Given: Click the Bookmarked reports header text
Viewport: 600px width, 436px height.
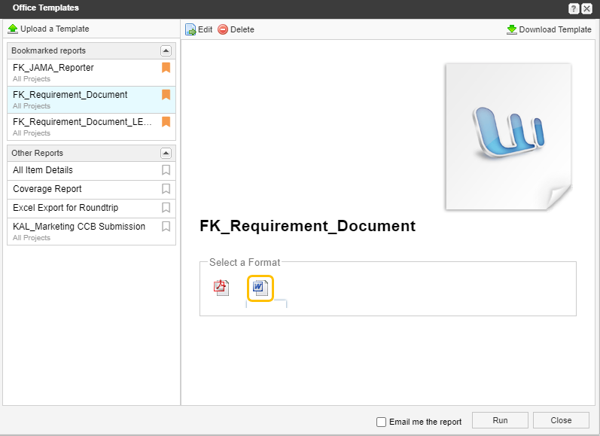Looking at the screenshot, I should coord(49,50).
